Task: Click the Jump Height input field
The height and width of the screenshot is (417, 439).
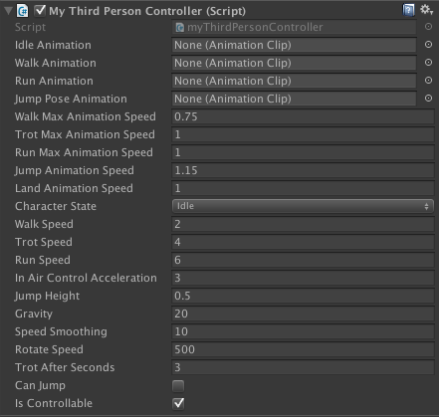Action: (x=303, y=296)
